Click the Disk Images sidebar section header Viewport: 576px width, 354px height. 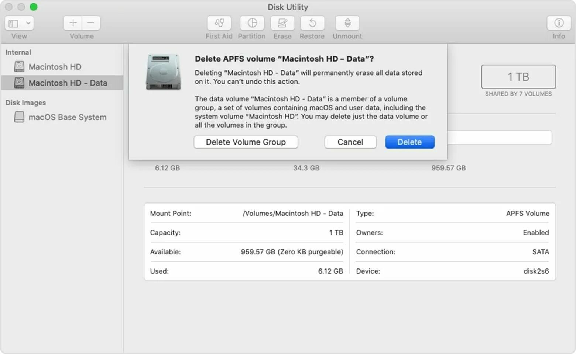(x=25, y=103)
